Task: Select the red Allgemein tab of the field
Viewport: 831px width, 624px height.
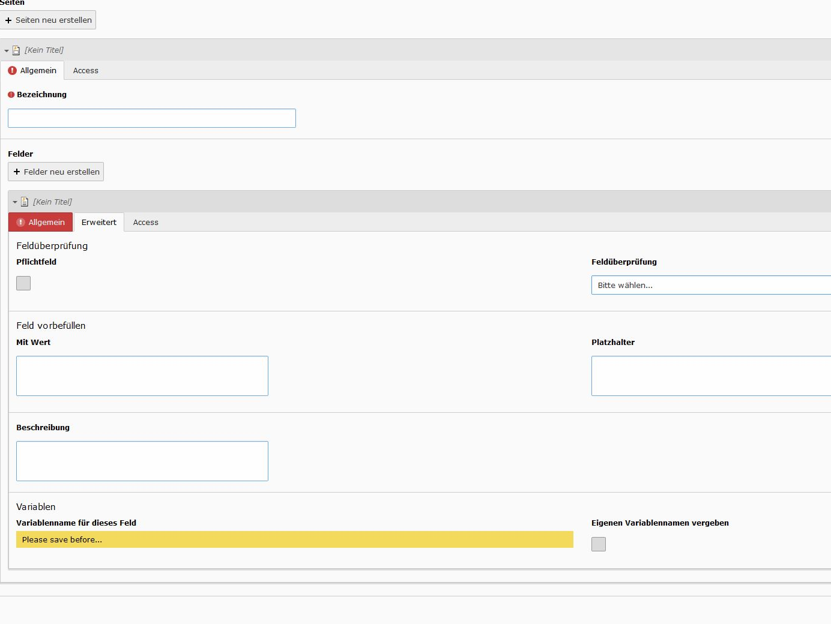Action: click(x=40, y=223)
